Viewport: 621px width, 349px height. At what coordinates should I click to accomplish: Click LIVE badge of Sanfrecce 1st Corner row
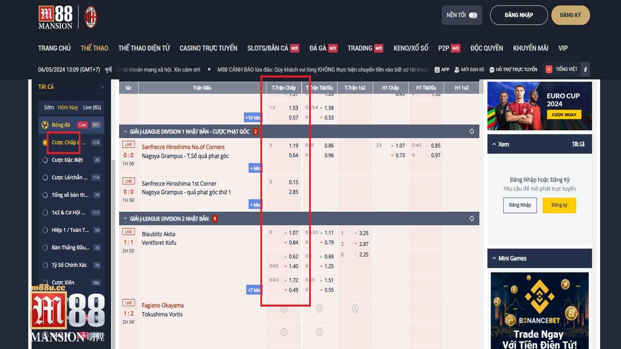(129, 181)
